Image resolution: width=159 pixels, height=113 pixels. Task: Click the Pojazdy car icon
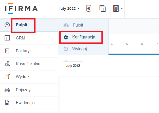tap(7, 90)
